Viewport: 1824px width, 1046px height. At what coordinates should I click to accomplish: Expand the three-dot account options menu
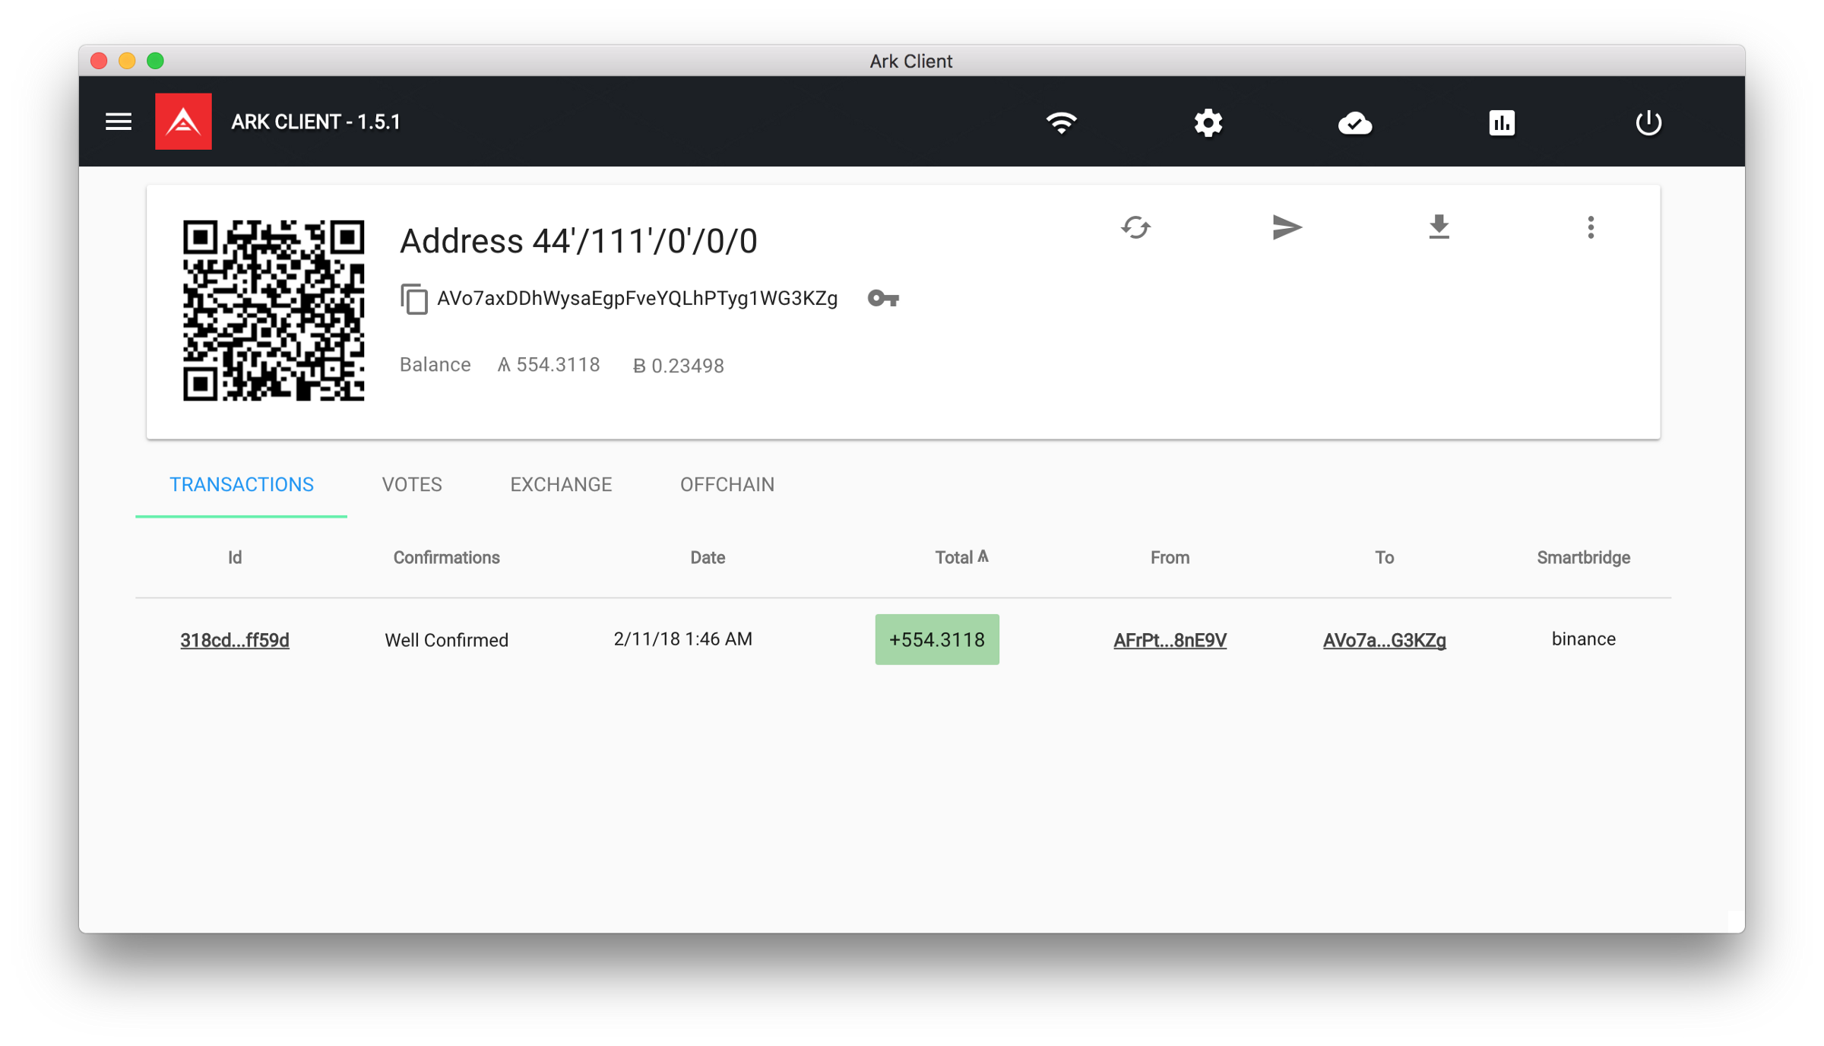pyautogui.click(x=1590, y=227)
